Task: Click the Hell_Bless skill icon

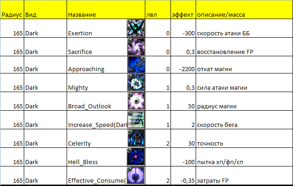Action: tap(136, 157)
